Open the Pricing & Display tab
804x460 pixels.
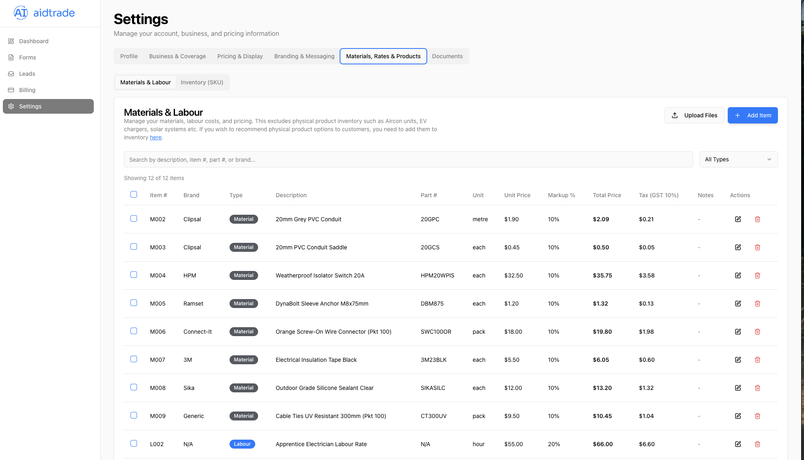pyautogui.click(x=240, y=56)
